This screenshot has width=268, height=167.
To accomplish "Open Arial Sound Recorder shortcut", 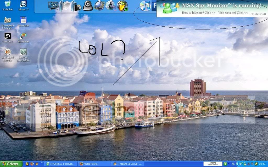I will (x=8, y=55).
